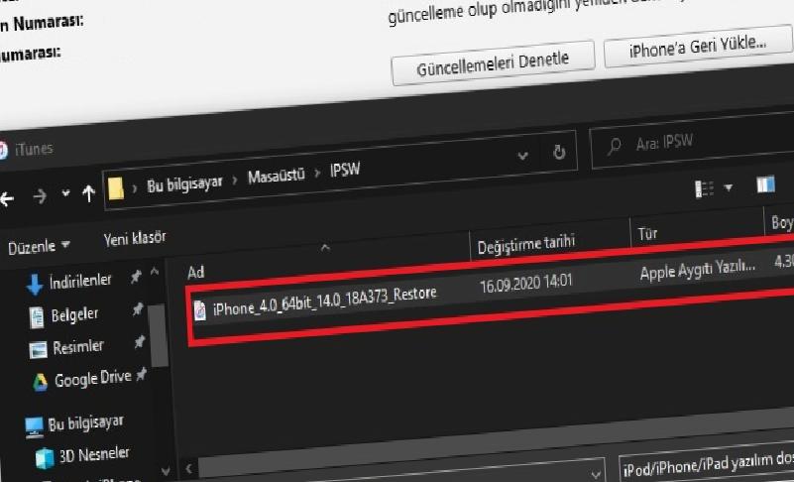Screen dimensions: 794x482
Task: Unpin Google Drive via its pin icon
Action: 142,375
